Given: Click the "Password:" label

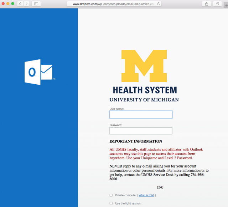Looking at the screenshot, I should [116, 125].
